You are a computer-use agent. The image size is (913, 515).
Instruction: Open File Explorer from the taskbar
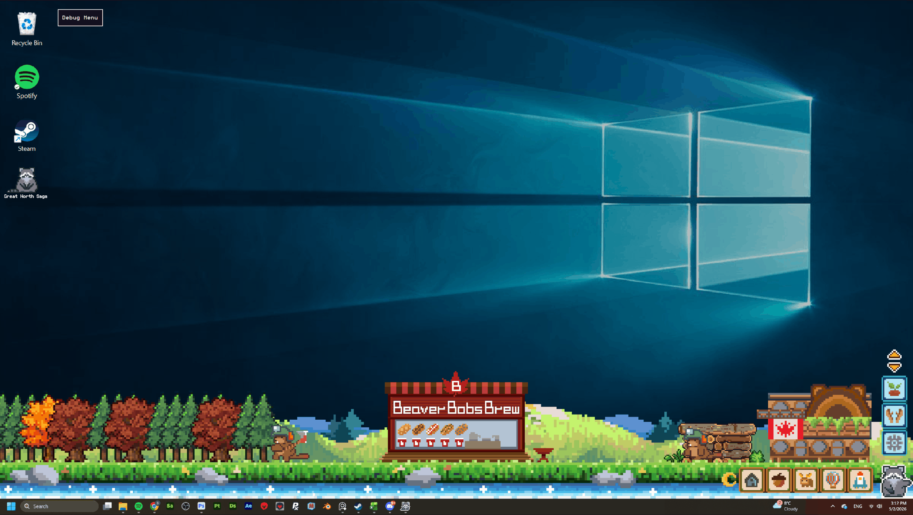[x=123, y=506]
